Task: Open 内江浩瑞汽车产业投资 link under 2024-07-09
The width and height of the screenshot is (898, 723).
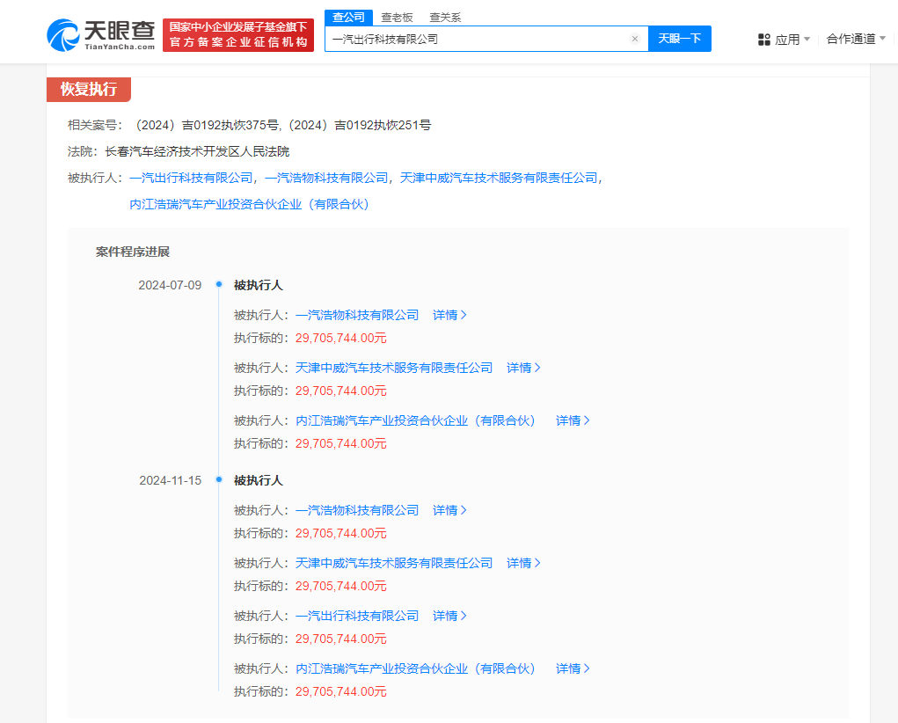Action: pyautogui.click(x=416, y=420)
